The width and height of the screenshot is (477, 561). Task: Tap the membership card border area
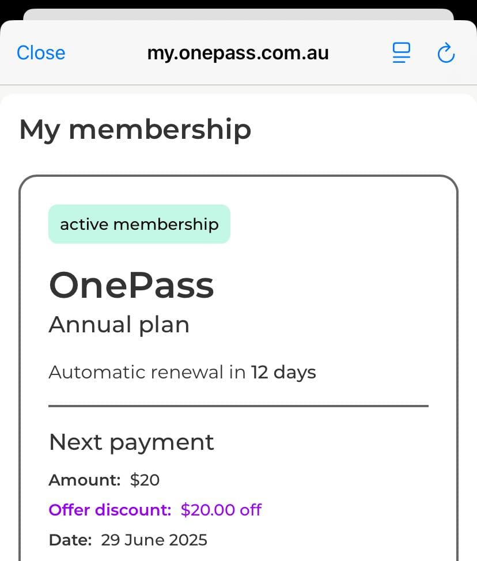238,369
